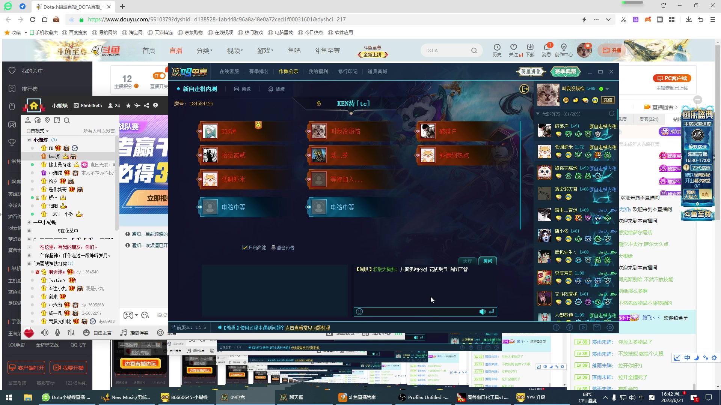721x405 pixels.
Task: Open the Douyu 分类 dropdown menu
Action: pyautogui.click(x=204, y=51)
